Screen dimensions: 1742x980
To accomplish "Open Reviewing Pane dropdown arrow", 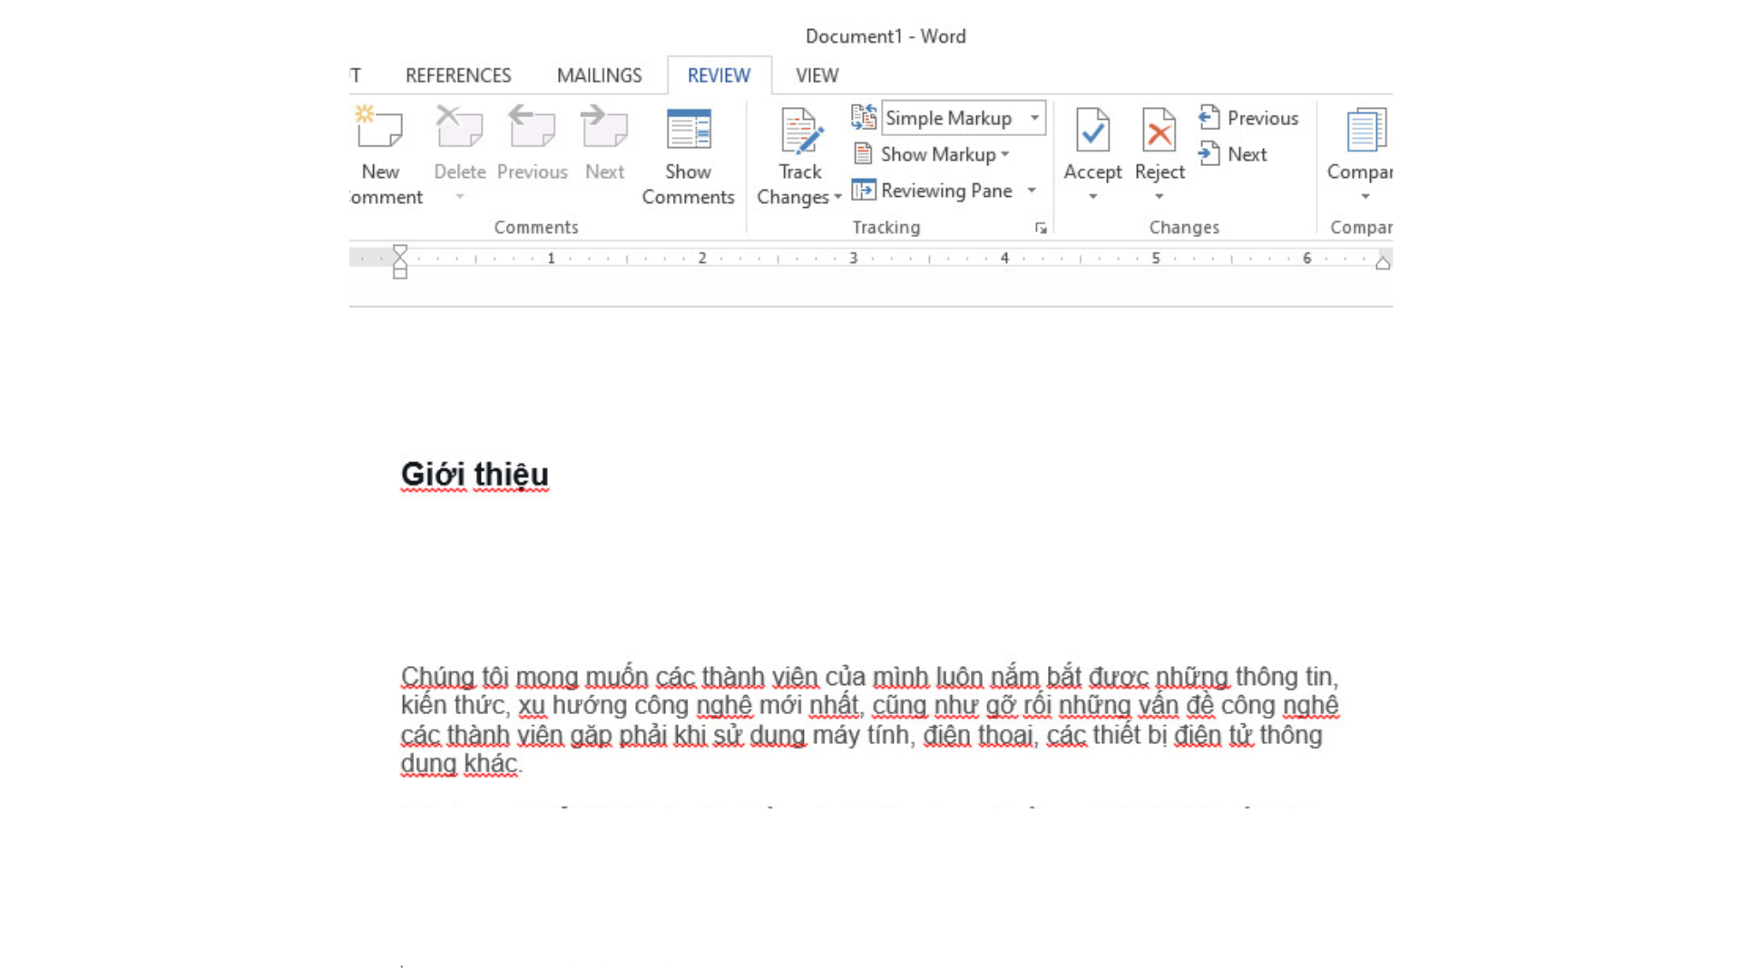I will coord(1032,190).
